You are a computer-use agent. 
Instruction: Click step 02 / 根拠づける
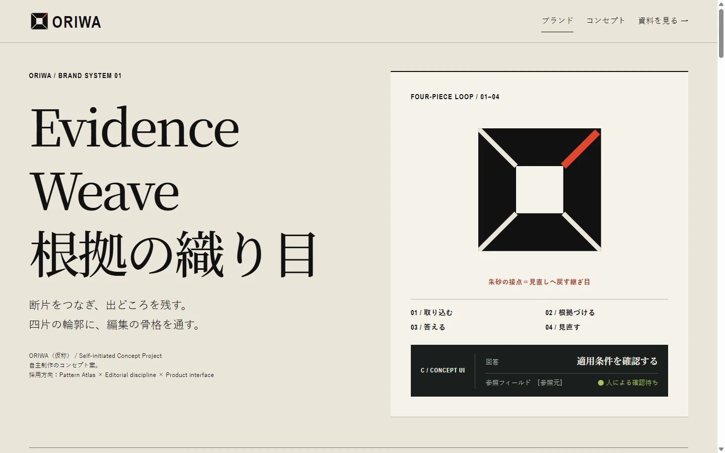click(570, 313)
